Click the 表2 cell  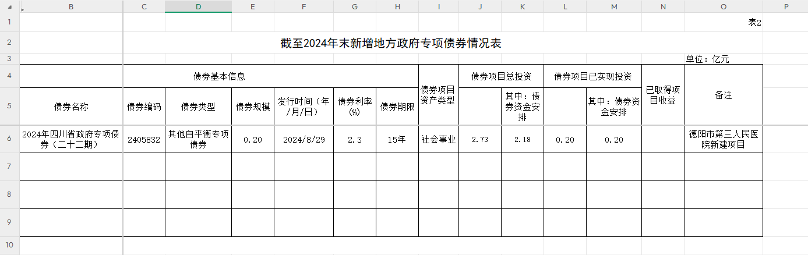723,22
